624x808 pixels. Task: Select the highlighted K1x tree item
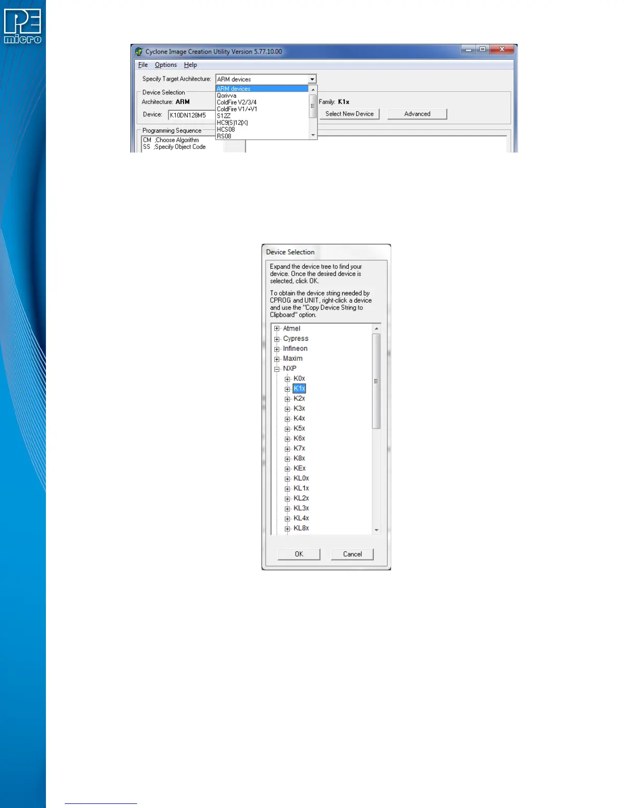pos(299,389)
